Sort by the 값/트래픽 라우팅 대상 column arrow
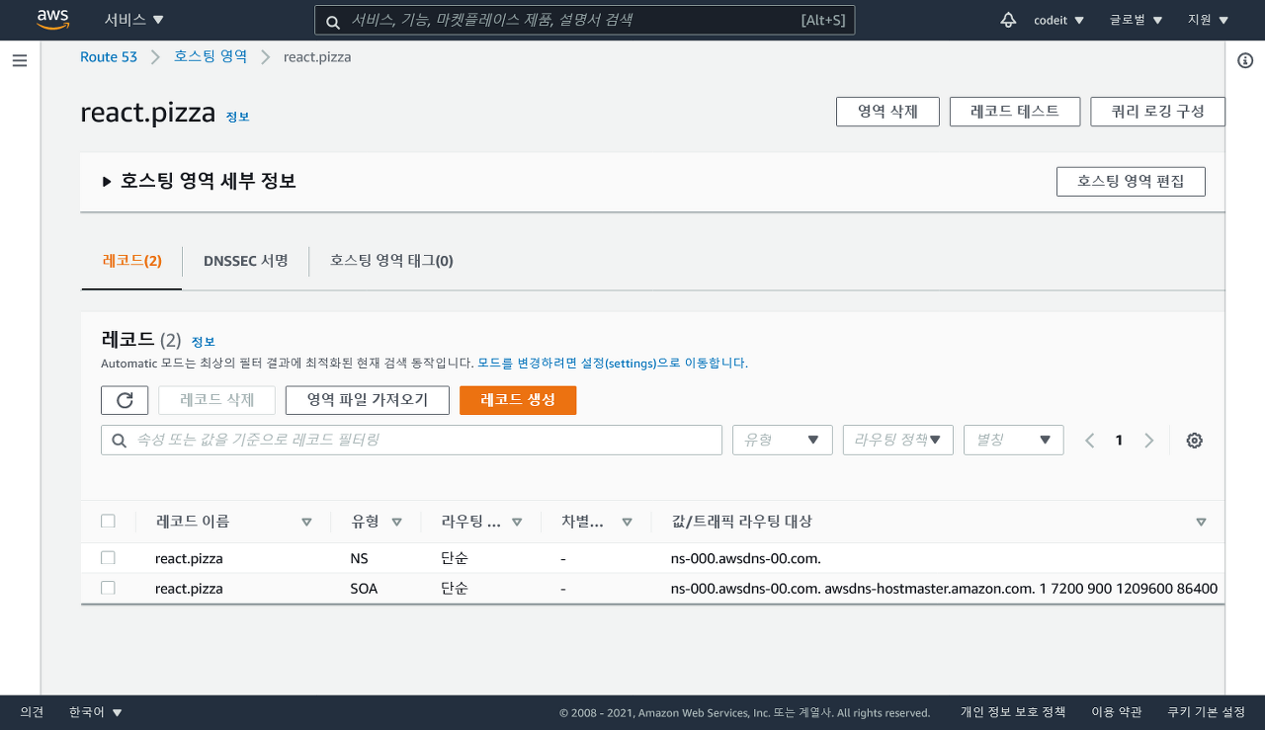This screenshot has height=730, width=1265. click(x=1201, y=522)
